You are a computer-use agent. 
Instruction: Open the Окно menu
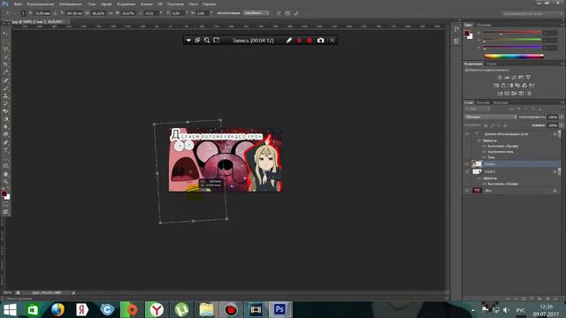point(193,4)
